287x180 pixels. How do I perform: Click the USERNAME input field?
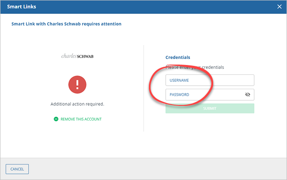210,80
